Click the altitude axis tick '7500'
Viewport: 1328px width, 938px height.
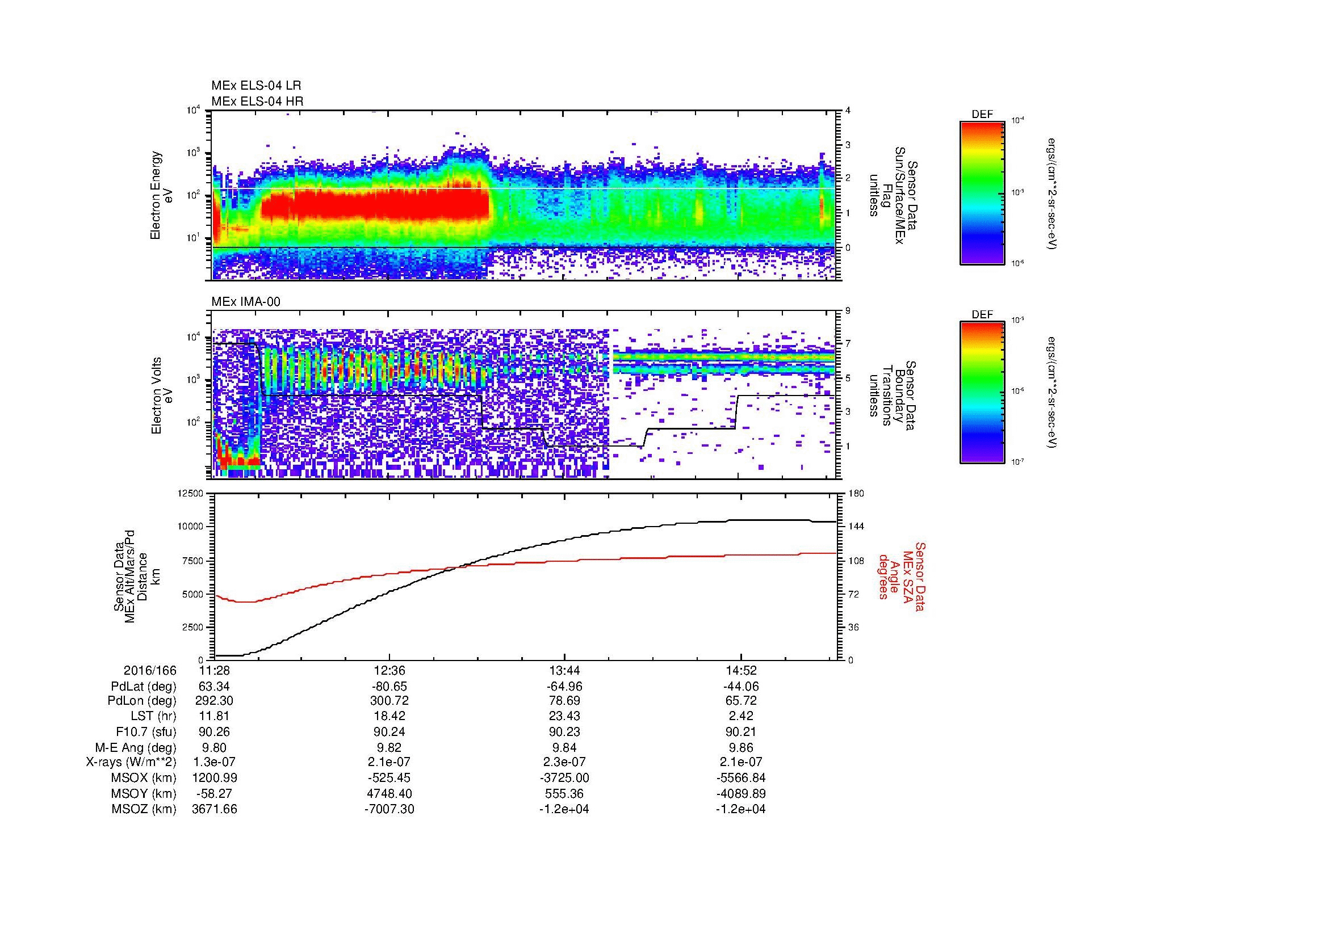194,561
